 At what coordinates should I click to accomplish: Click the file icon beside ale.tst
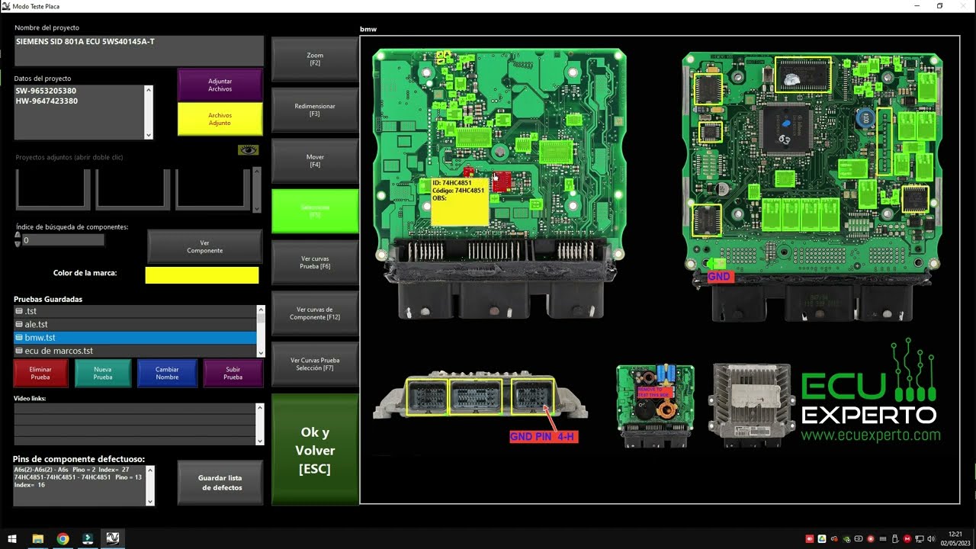(19, 325)
